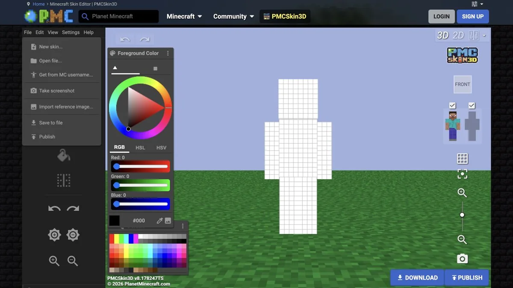The image size is (513, 288).
Task: Choose Take screenshot menu entry
Action: [x=62, y=91]
